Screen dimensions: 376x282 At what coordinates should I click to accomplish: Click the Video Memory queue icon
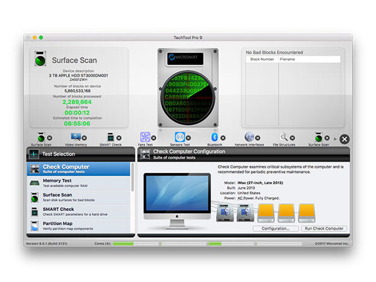(76, 137)
